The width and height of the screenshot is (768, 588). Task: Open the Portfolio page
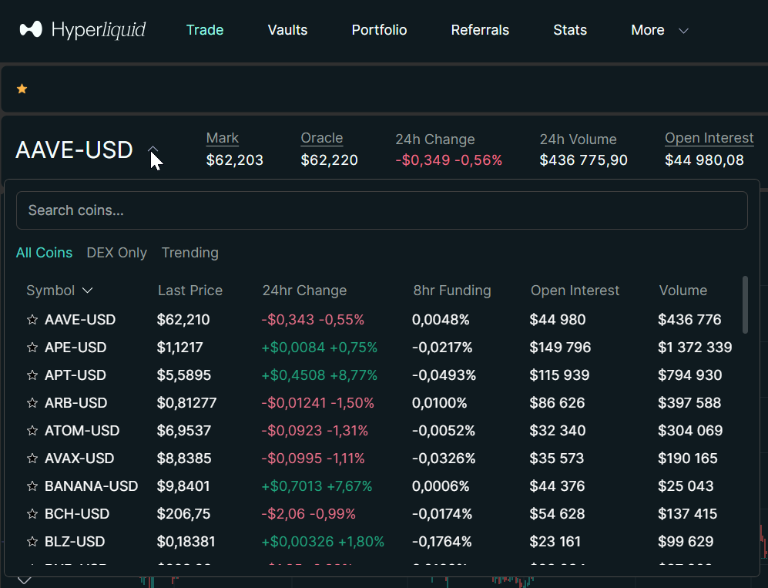(x=379, y=30)
